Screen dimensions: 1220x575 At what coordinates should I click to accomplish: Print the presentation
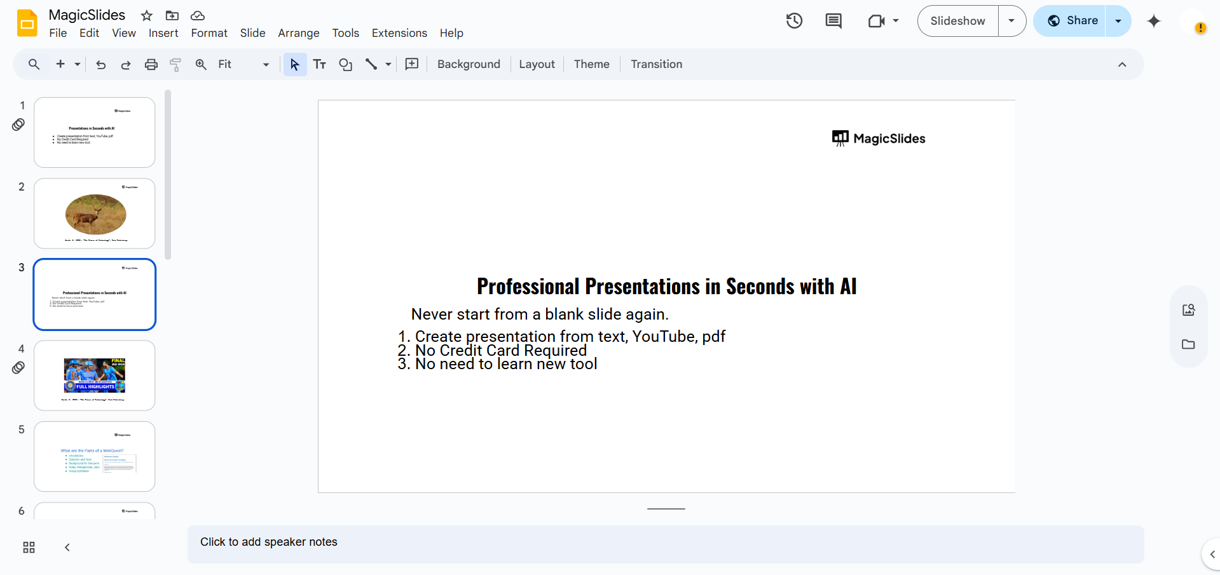151,64
